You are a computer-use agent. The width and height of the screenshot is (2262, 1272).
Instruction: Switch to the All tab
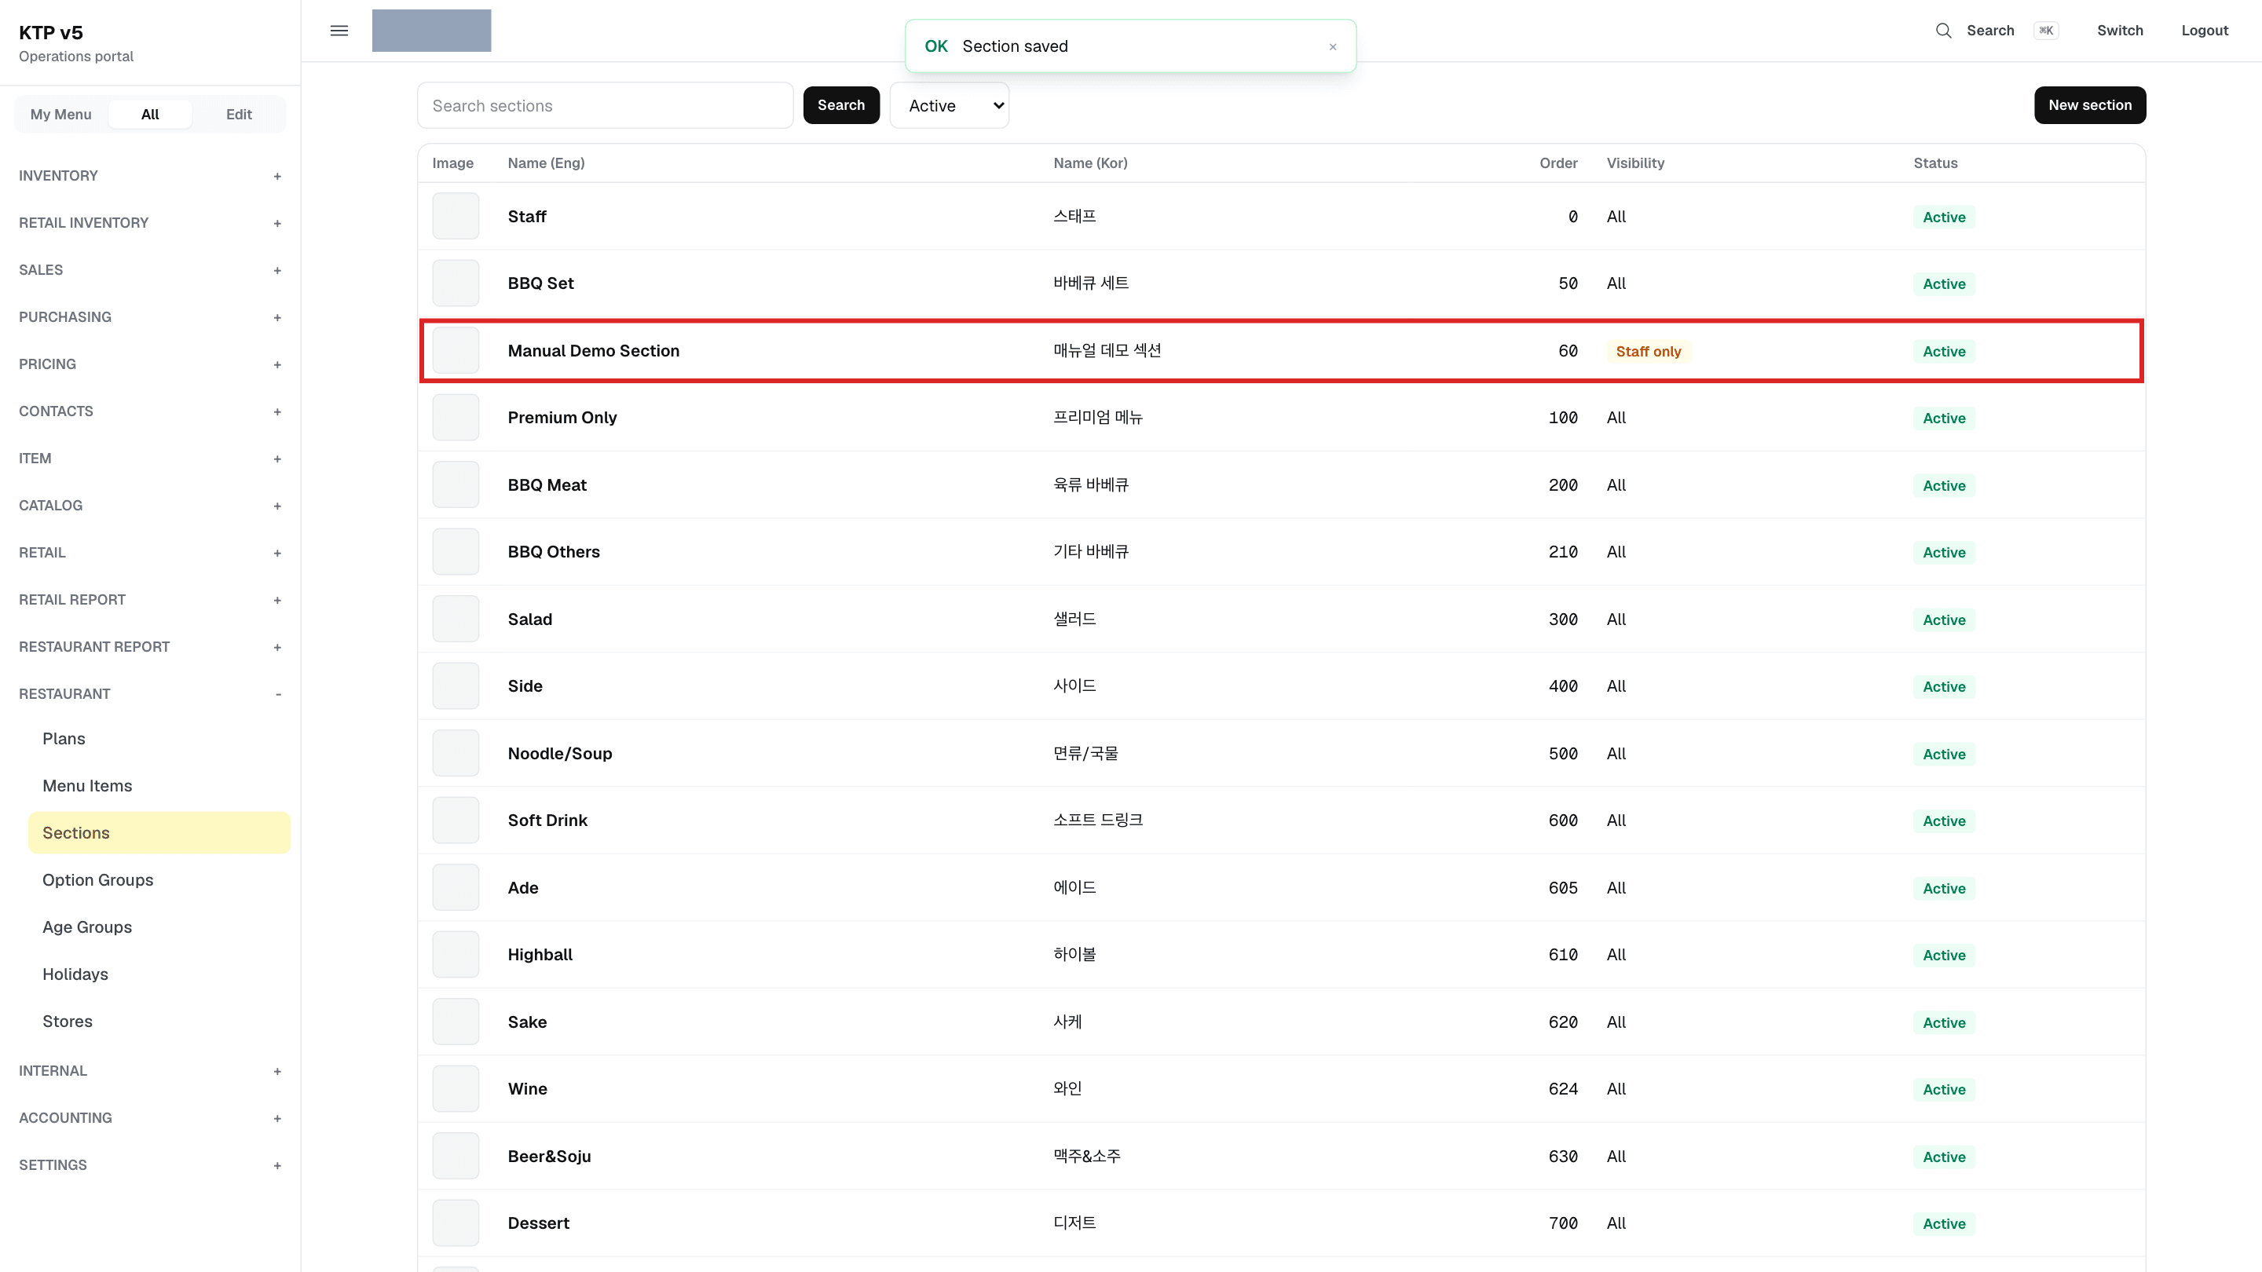pyautogui.click(x=150, y=114)
